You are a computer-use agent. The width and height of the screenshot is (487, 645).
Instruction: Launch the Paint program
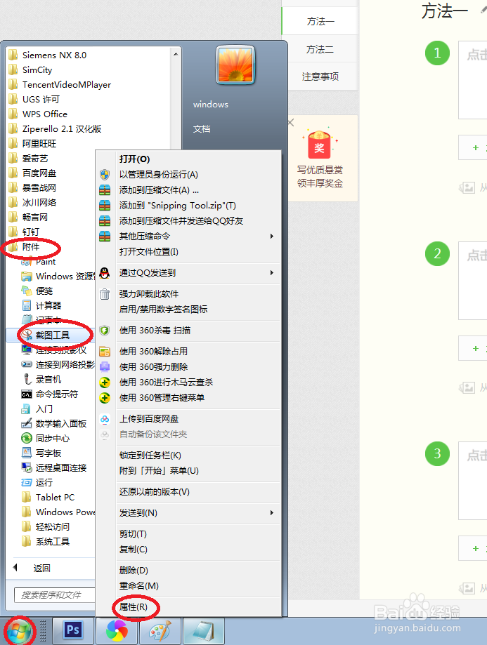click(x=45, y=262)
